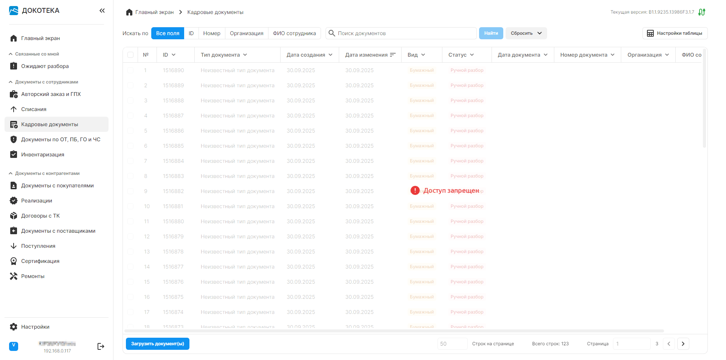Open Ремонты tools icon item
The height and width of the screenshot is (360, 726).
pyautogui.click(x=14, y=276)
